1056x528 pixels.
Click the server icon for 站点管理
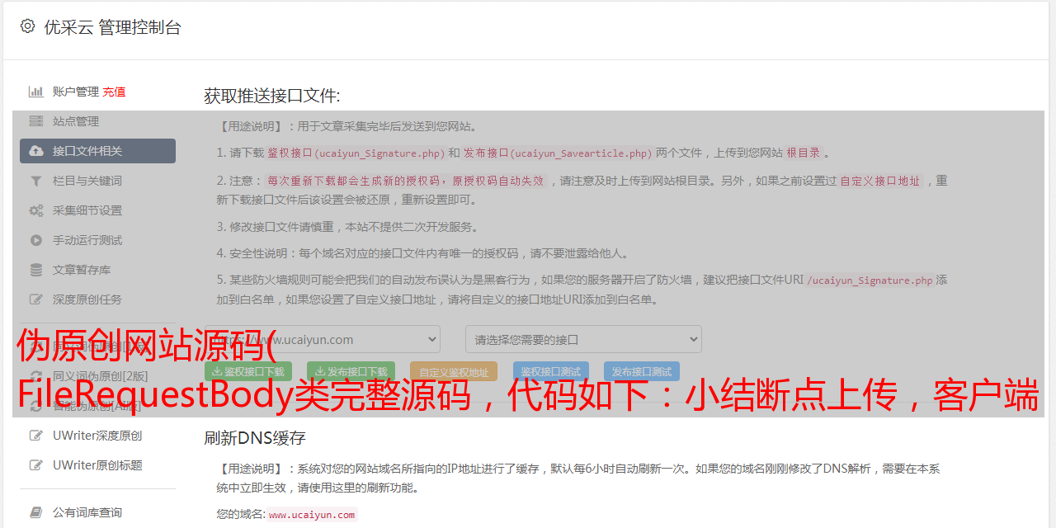click(x=36, y=121)
